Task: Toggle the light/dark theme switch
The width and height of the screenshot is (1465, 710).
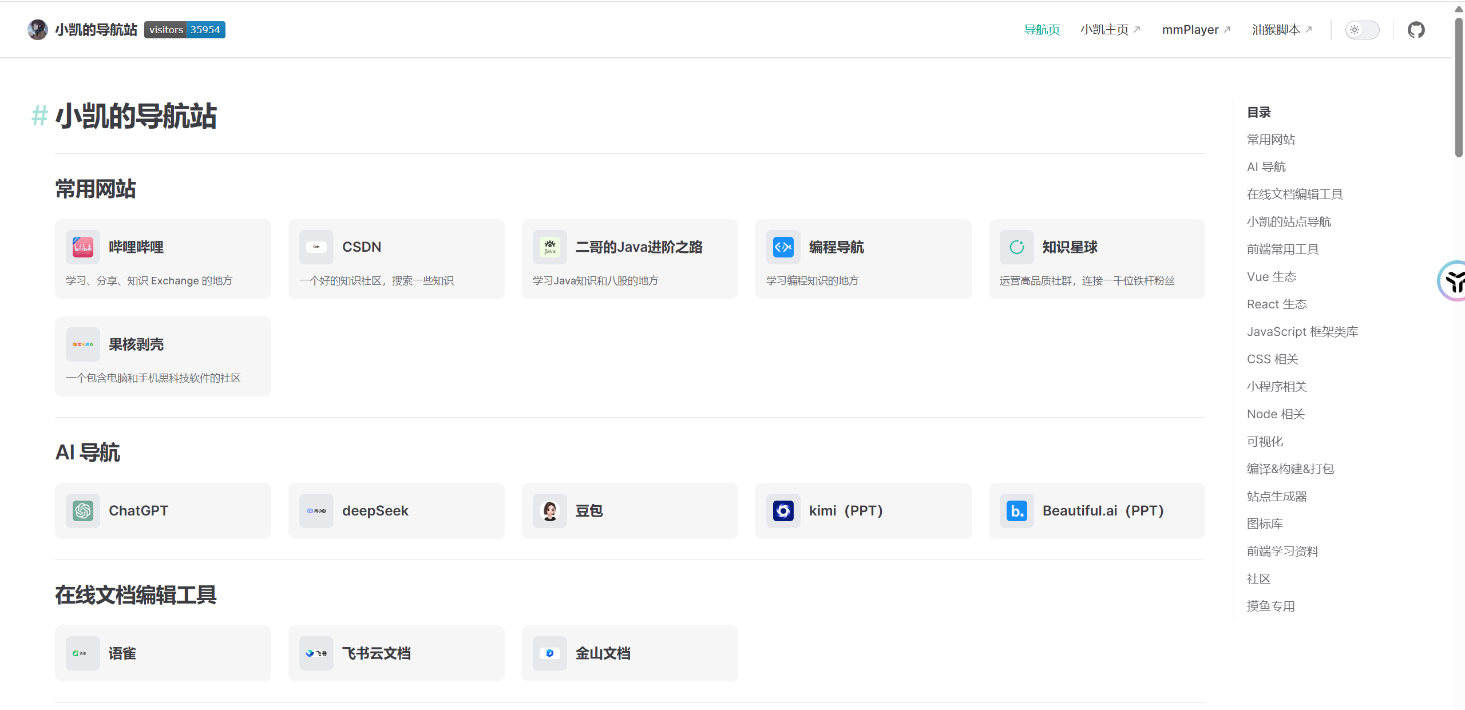Action: pyautogui.click(x=1361, y=30)
